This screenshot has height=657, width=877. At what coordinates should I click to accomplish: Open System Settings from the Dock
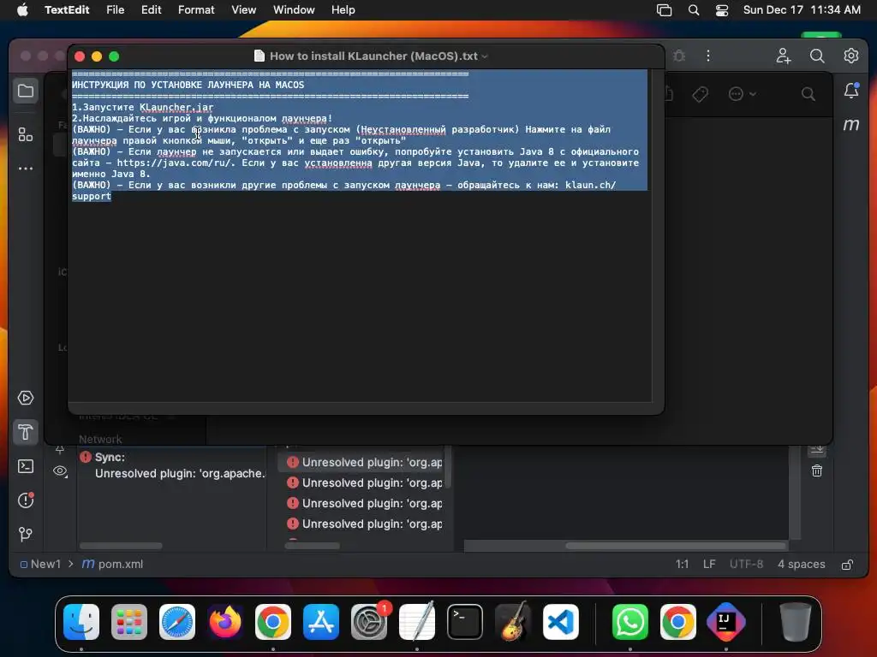click(369, 622)
